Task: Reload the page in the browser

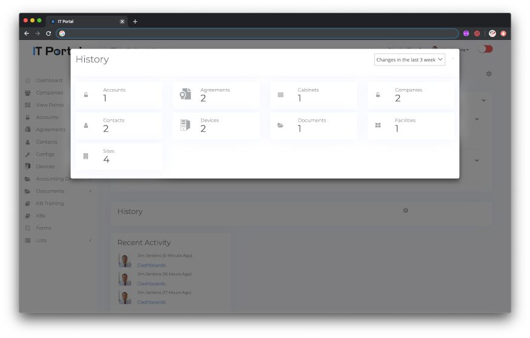Action: coord(48,33)
